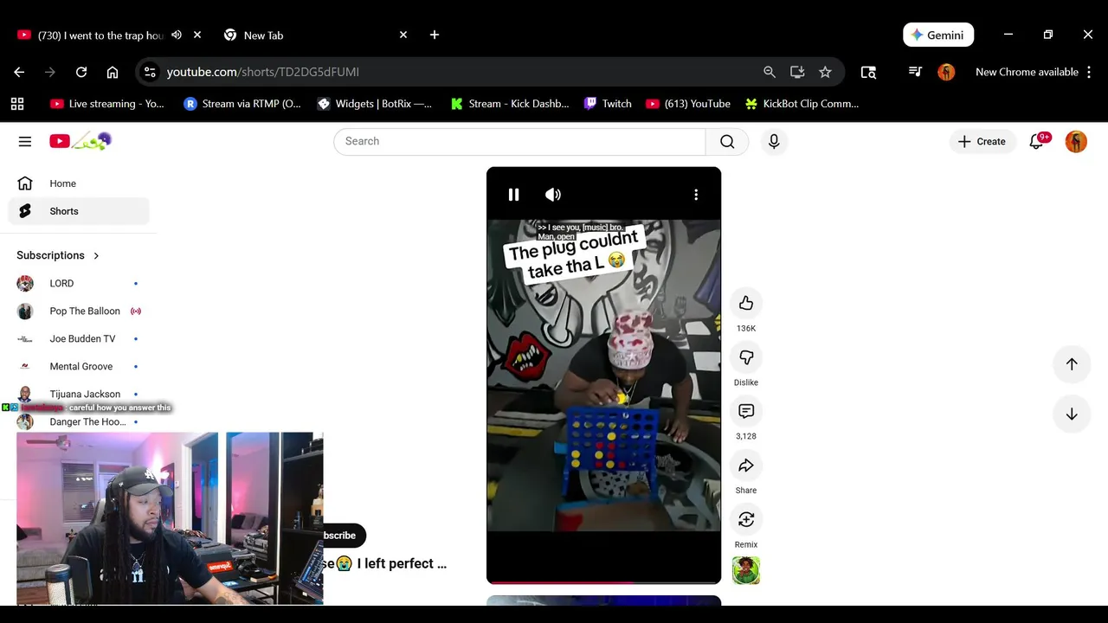The image size is (1108, 623).
Task: Click in the YouTube Search field
Action: click(519, 141)
